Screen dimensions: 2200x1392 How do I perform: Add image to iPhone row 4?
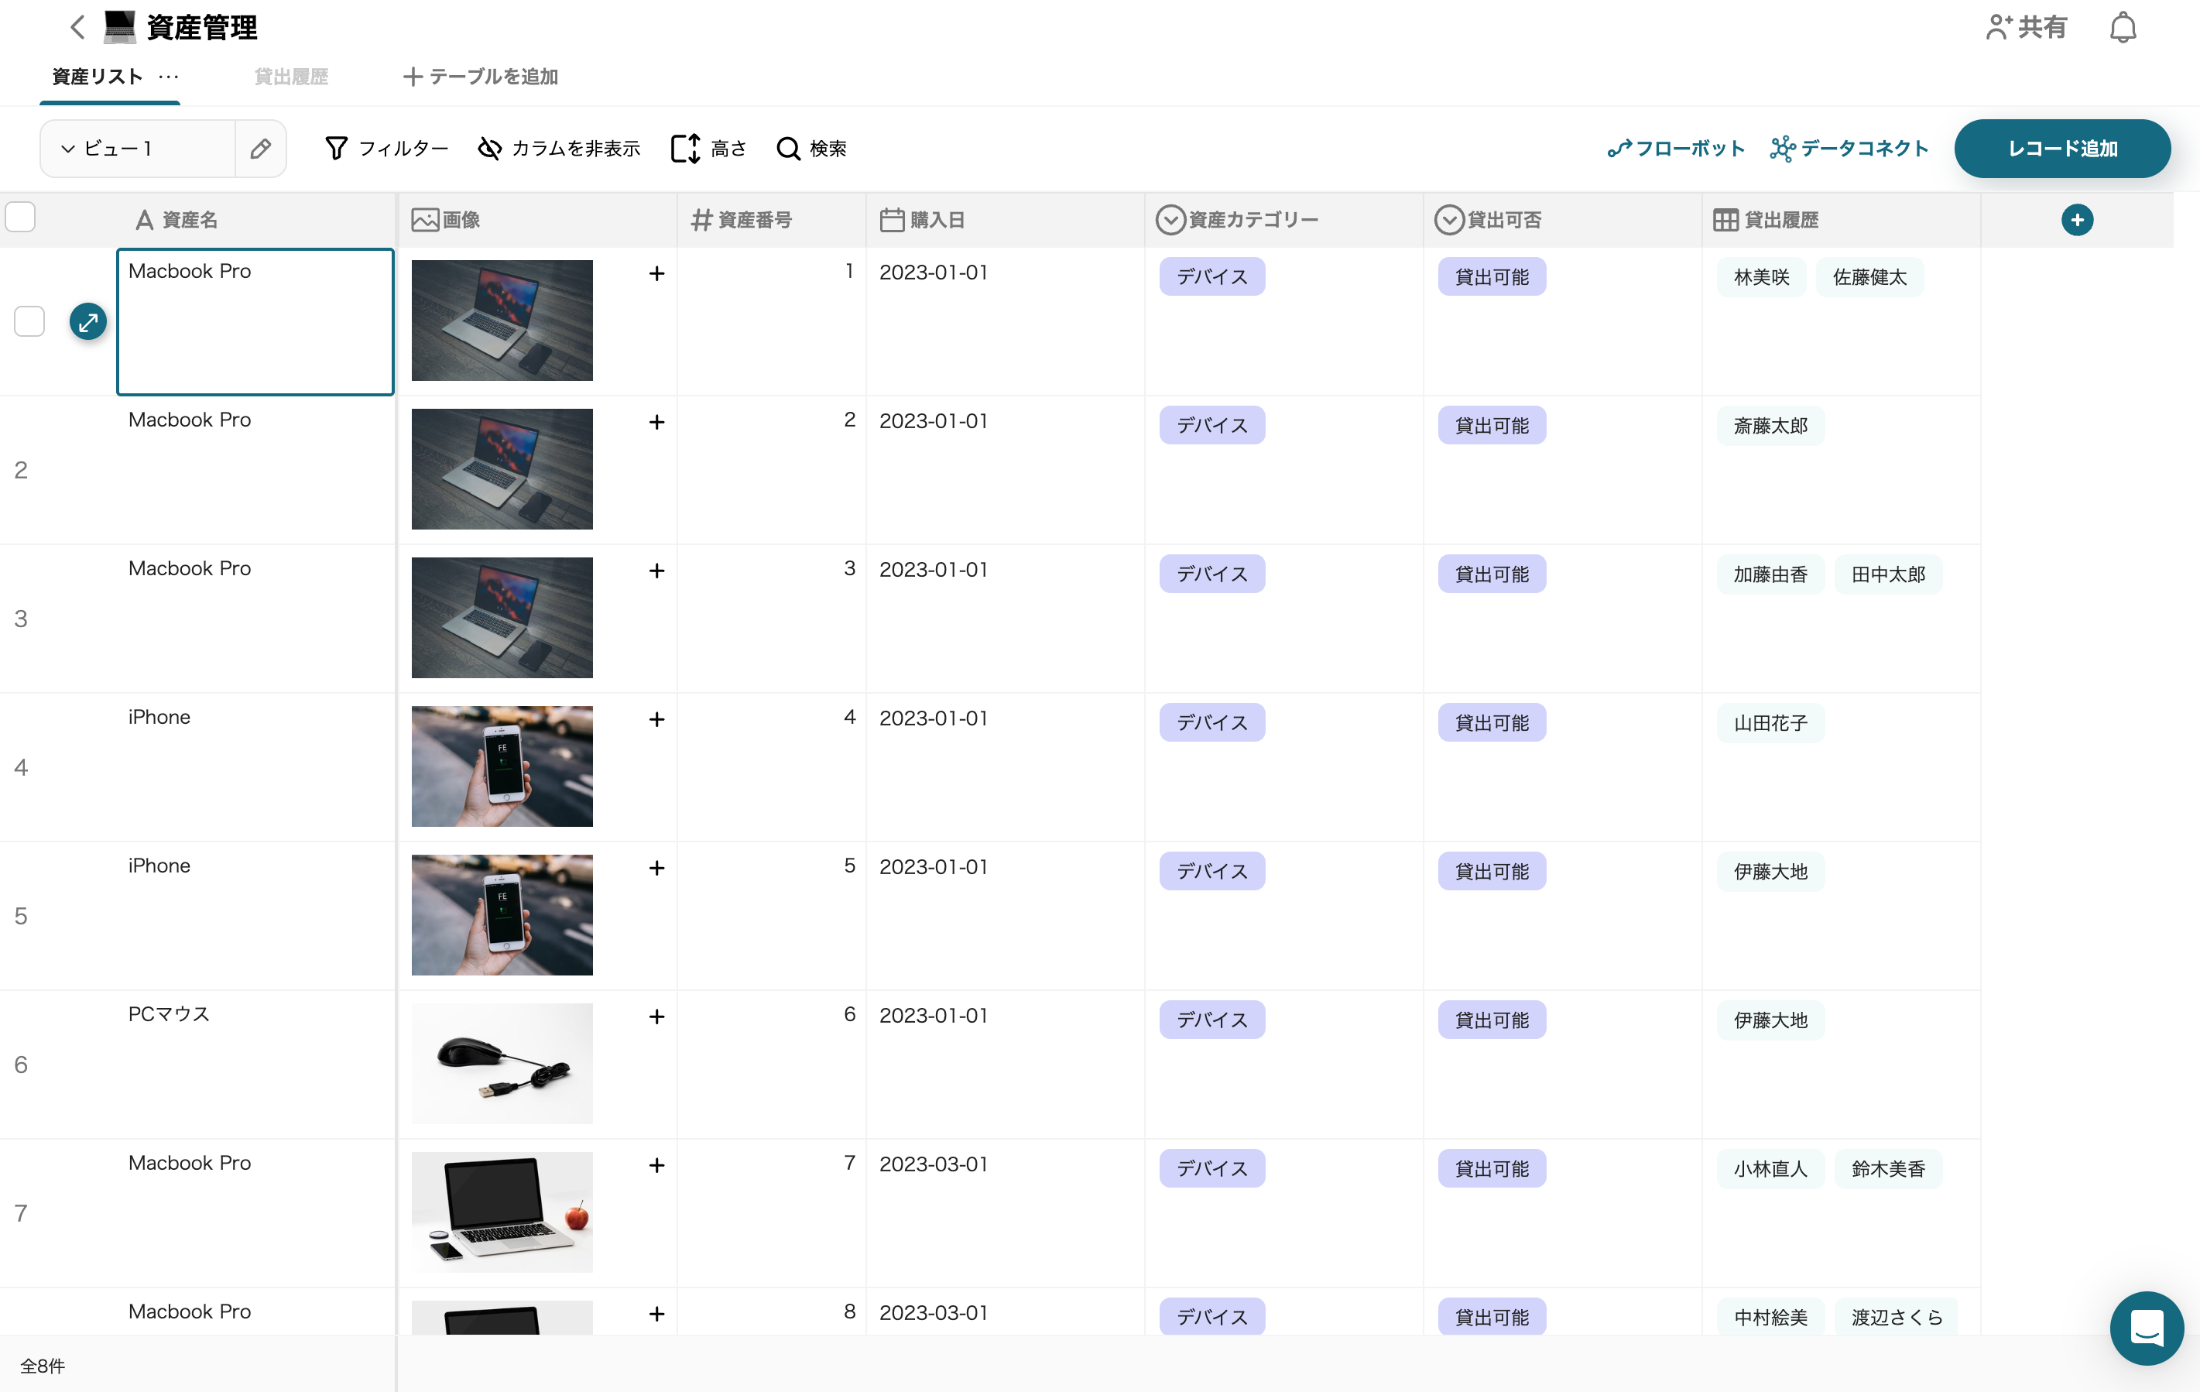(x=656, y=719)
